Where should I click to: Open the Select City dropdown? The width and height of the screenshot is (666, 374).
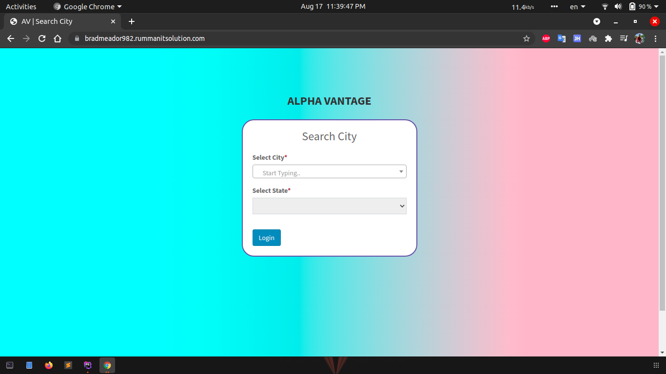coord(329,172)
